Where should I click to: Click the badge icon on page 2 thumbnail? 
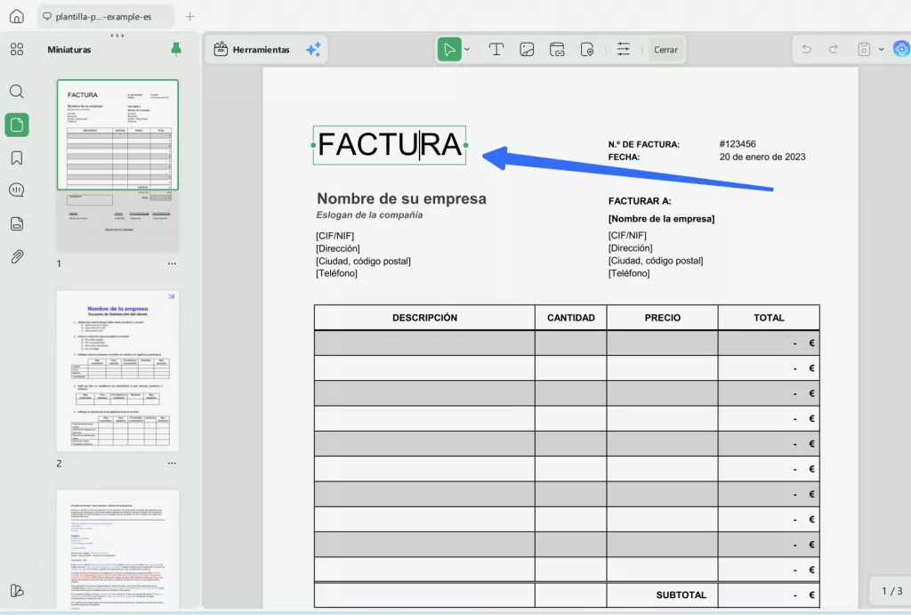point(172,296)
